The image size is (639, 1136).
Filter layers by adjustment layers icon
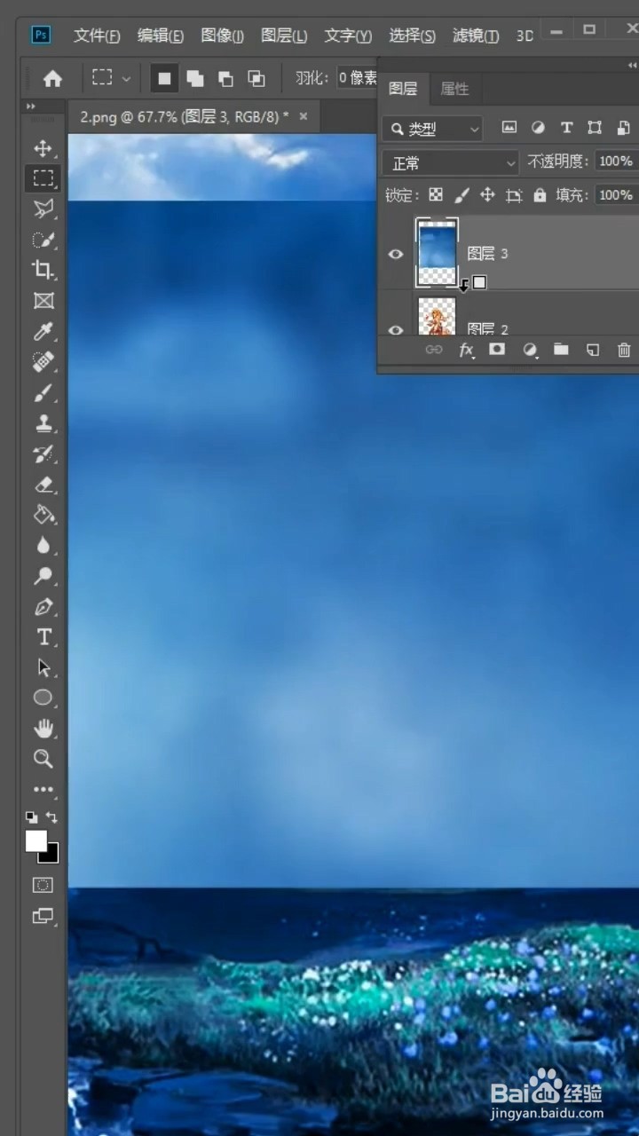coord(538,128)
